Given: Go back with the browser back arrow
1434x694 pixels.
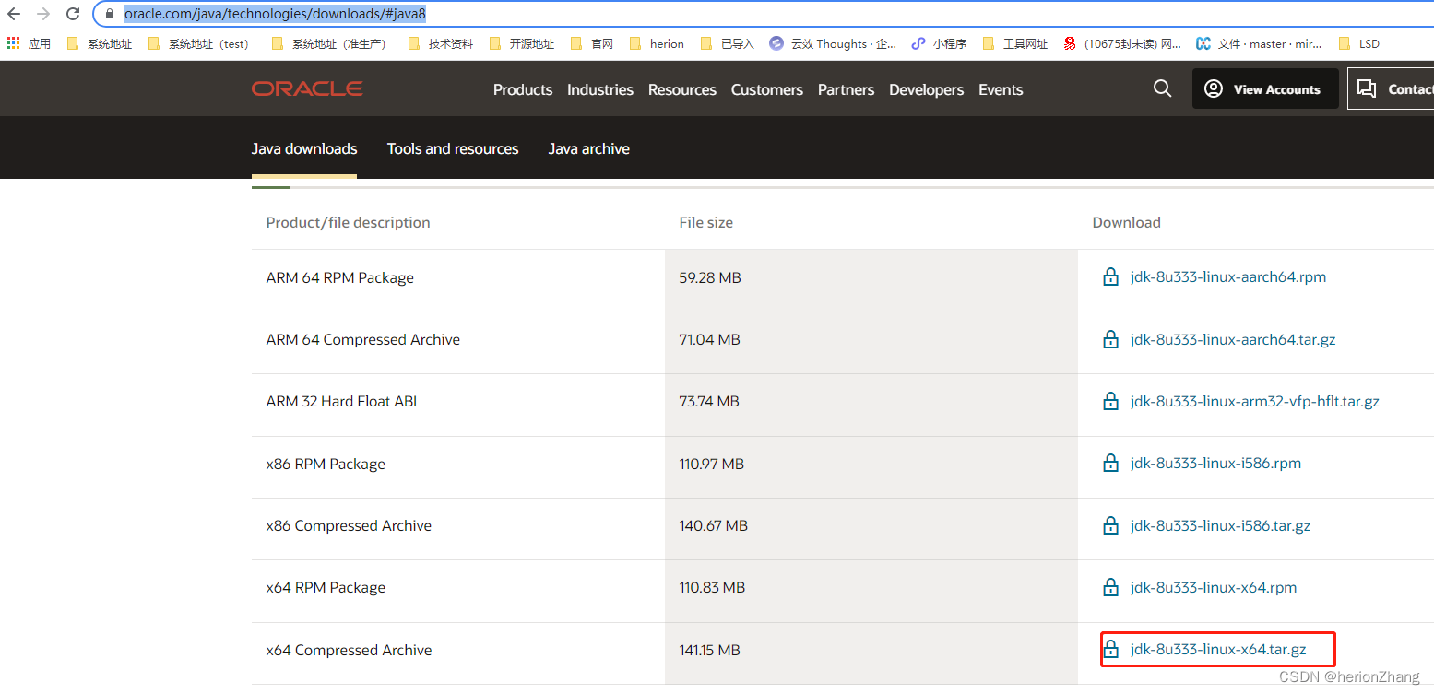Looking at the screenshot, I should pyautogui.click(x=14, y=15).
